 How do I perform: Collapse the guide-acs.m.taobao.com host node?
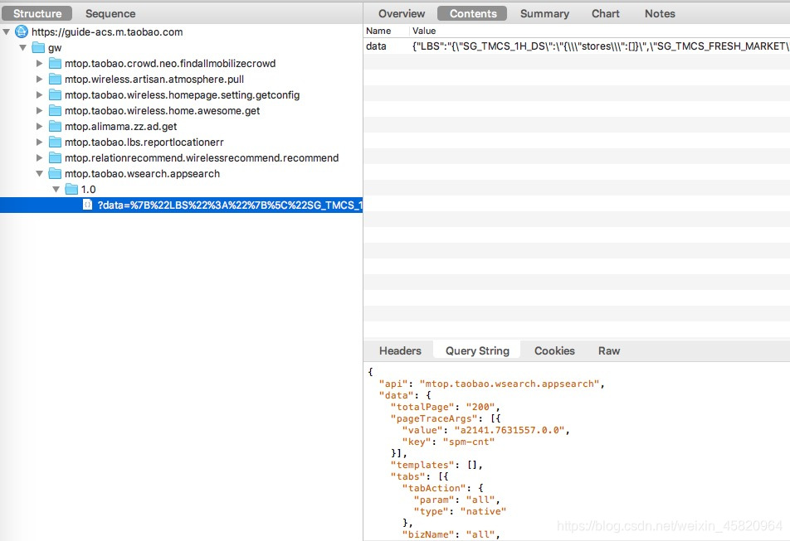(7, 32)
